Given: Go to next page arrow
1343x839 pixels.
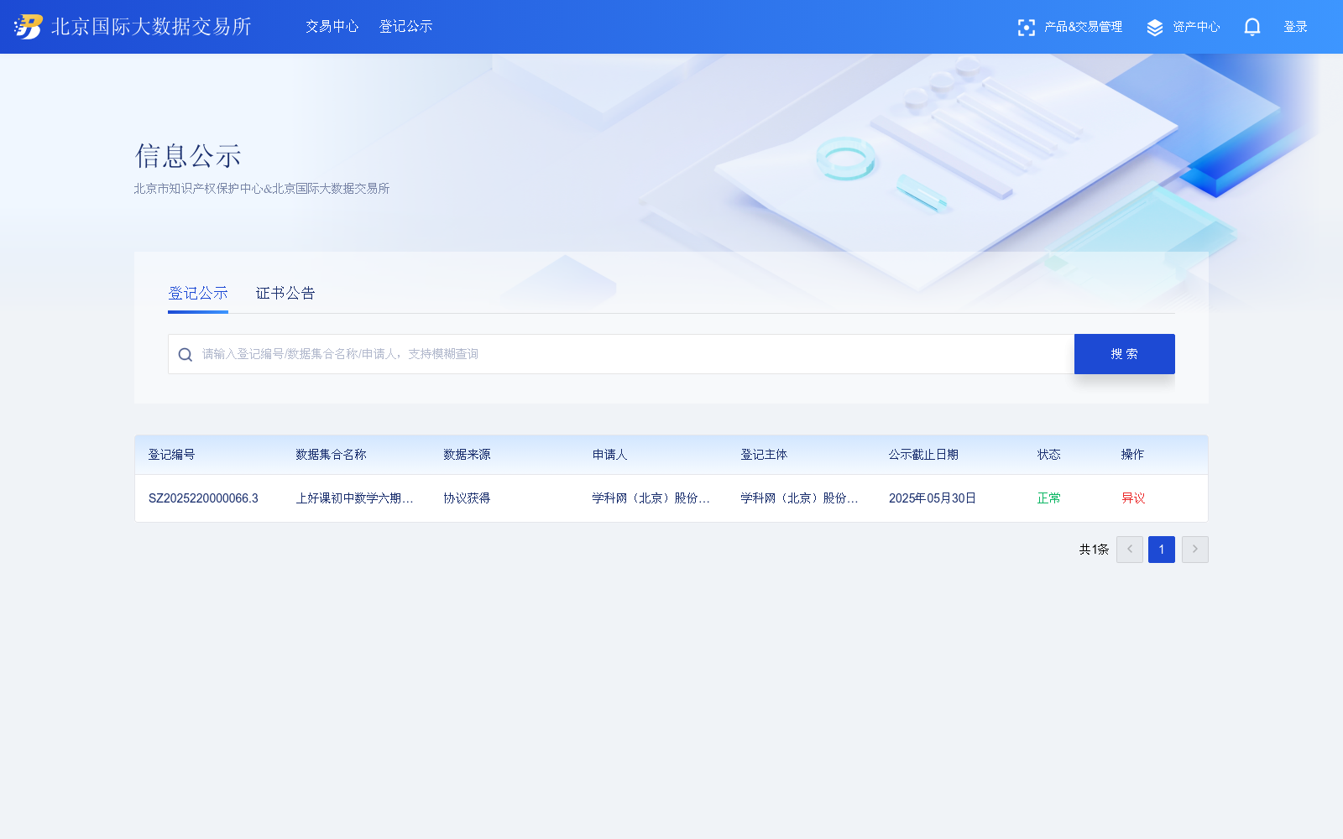Looking at the screenshot, I should pos(1195,550).
